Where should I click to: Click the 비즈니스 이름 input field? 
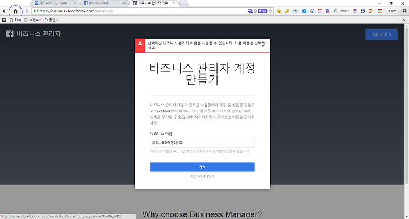pyautogui.click(x=202, y=143)
